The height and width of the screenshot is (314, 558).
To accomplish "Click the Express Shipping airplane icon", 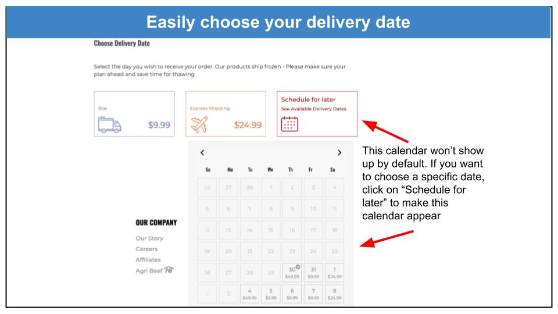I will coord(199,124).
